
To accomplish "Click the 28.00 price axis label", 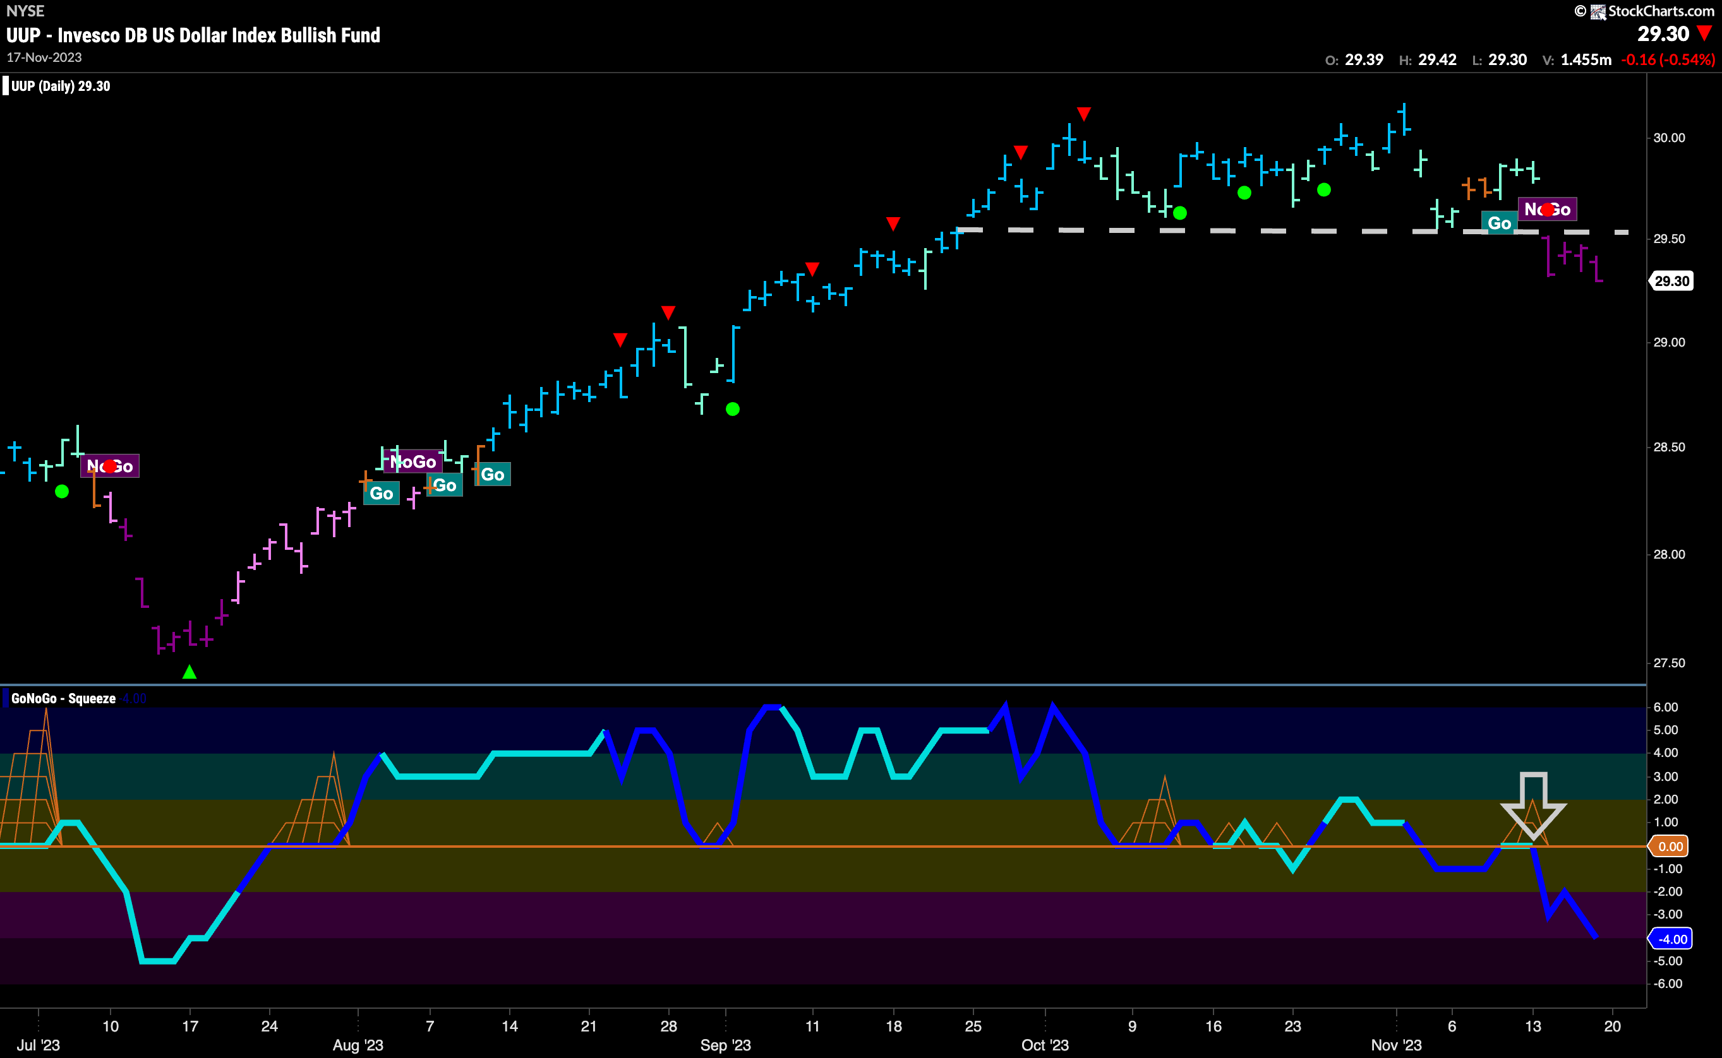I will [x=1669, y=554].
